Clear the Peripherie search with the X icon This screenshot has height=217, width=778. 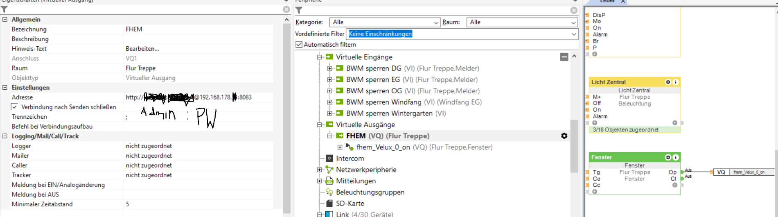point(574,10)
